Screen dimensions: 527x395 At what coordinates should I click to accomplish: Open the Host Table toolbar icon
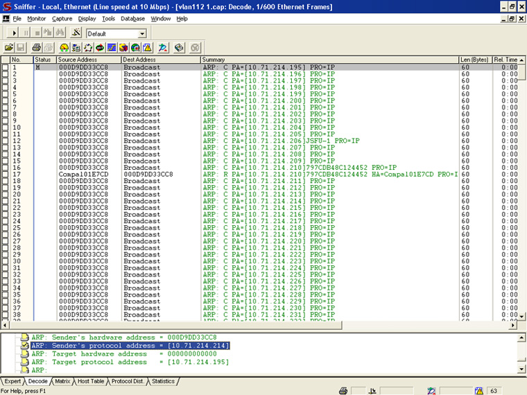click(x=76, y=47)
